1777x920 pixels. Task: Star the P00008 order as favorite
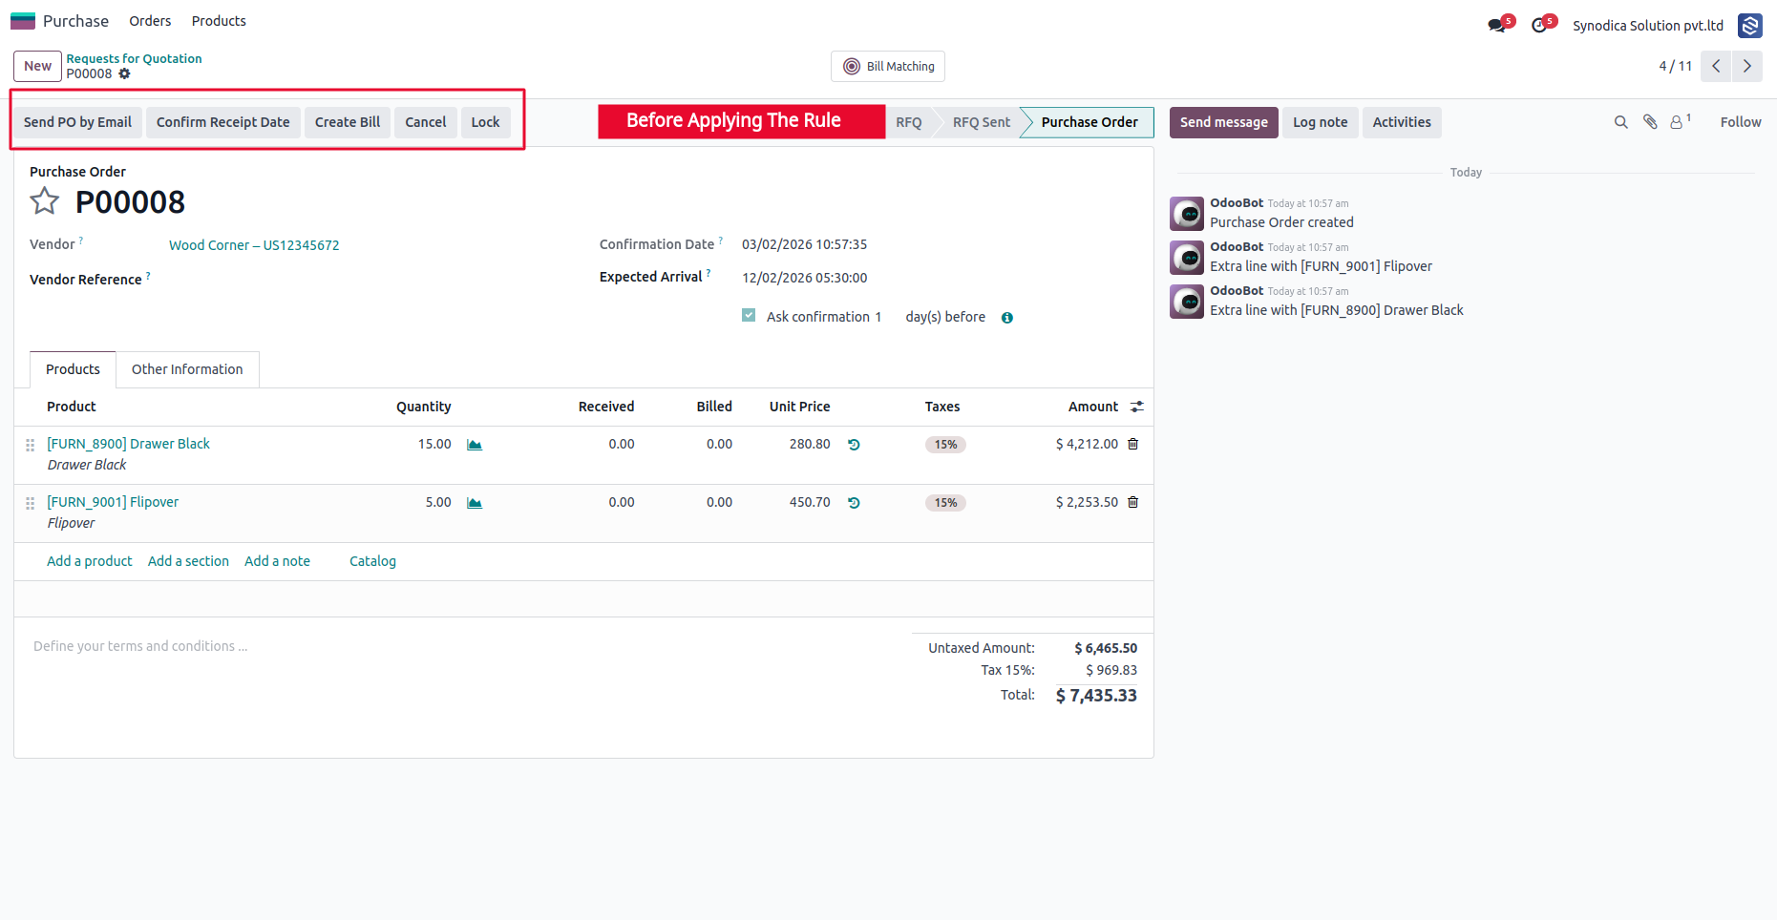coord(44,201)
